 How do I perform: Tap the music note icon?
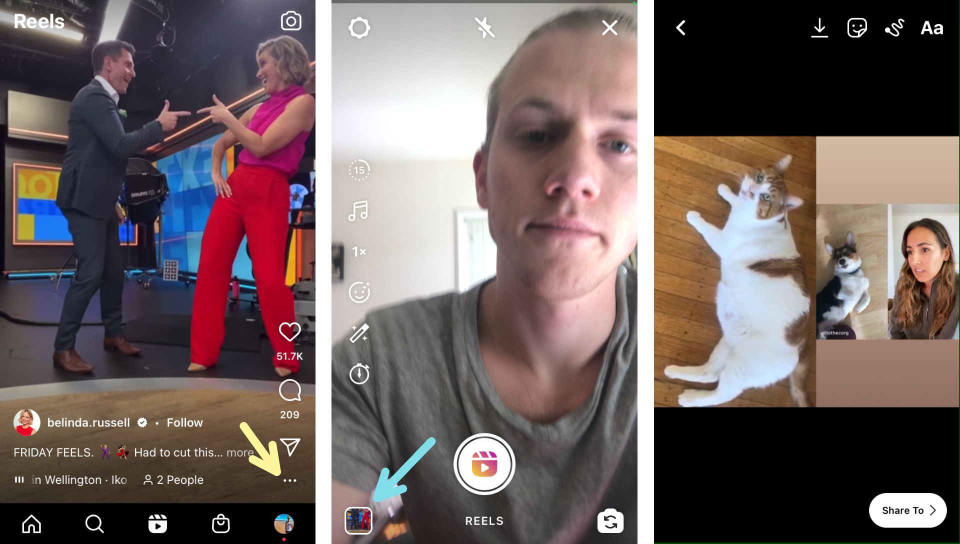(358, 210)
